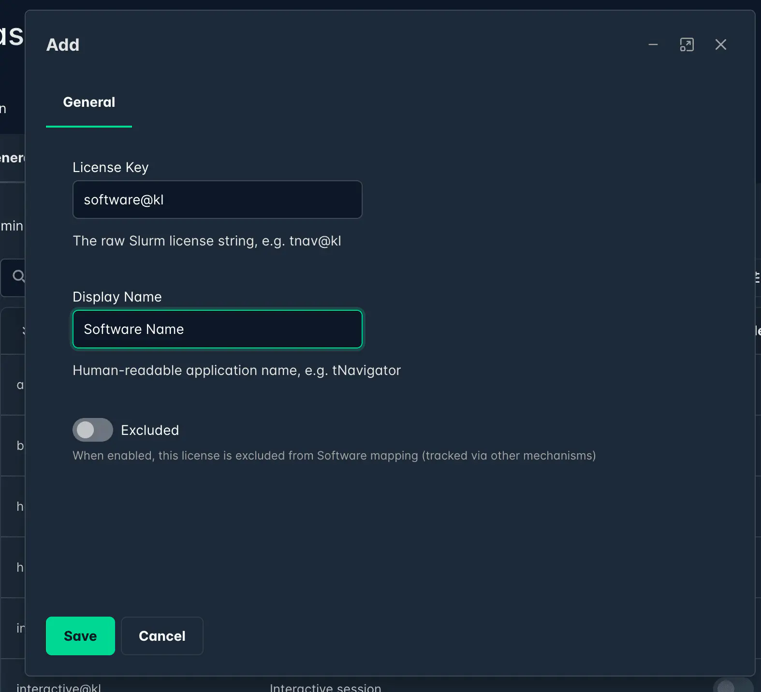This screenshot has width=761, height=692.
Task: Click the search magnifier icon behind dialog
Action: (18, 276)
